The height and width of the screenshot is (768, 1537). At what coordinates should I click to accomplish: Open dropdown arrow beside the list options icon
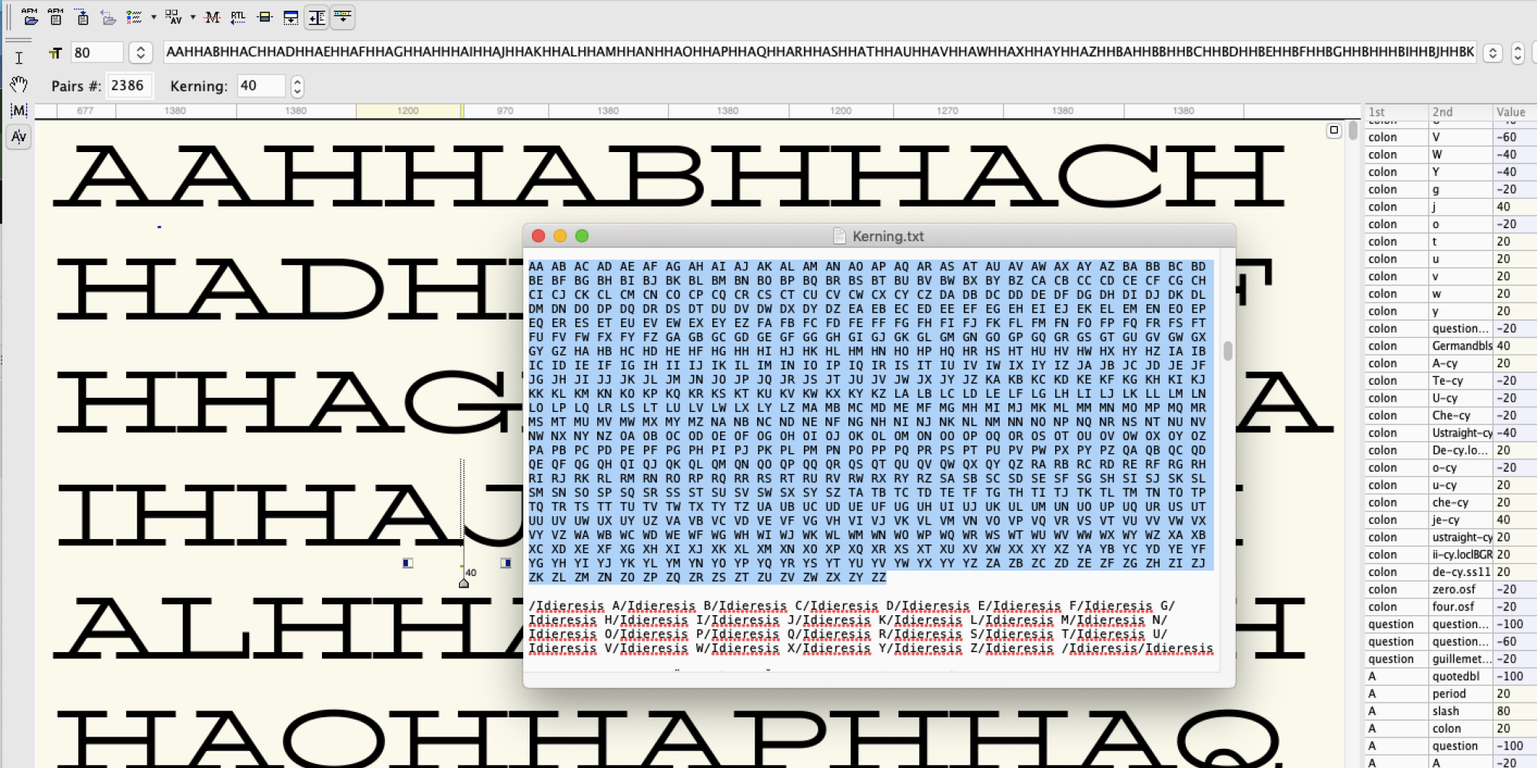154,17
